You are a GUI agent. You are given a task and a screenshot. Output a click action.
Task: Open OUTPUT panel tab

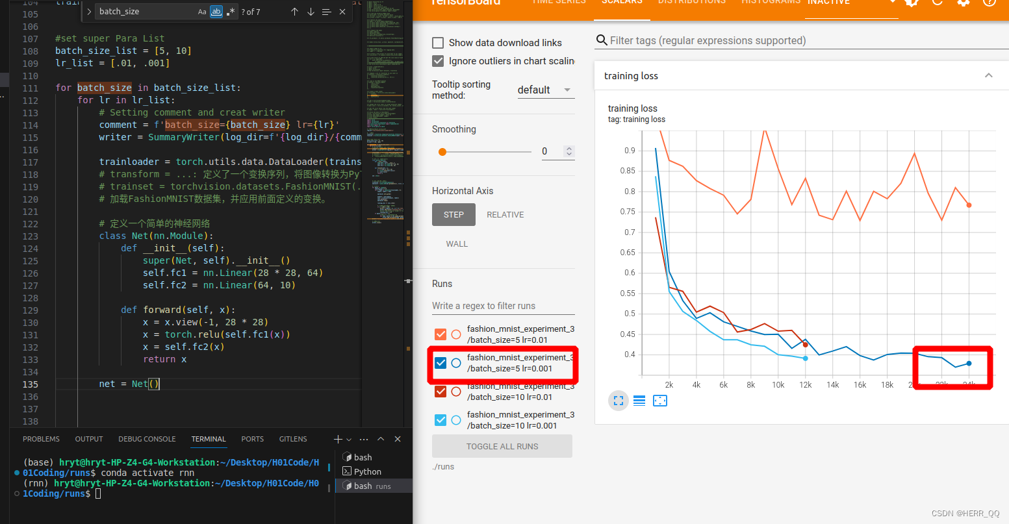click(89, 440)
